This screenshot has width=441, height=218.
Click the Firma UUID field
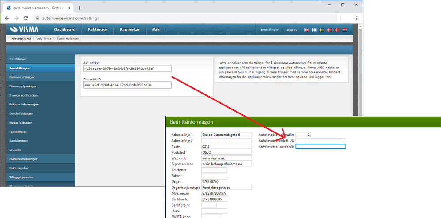click(128, 85)
